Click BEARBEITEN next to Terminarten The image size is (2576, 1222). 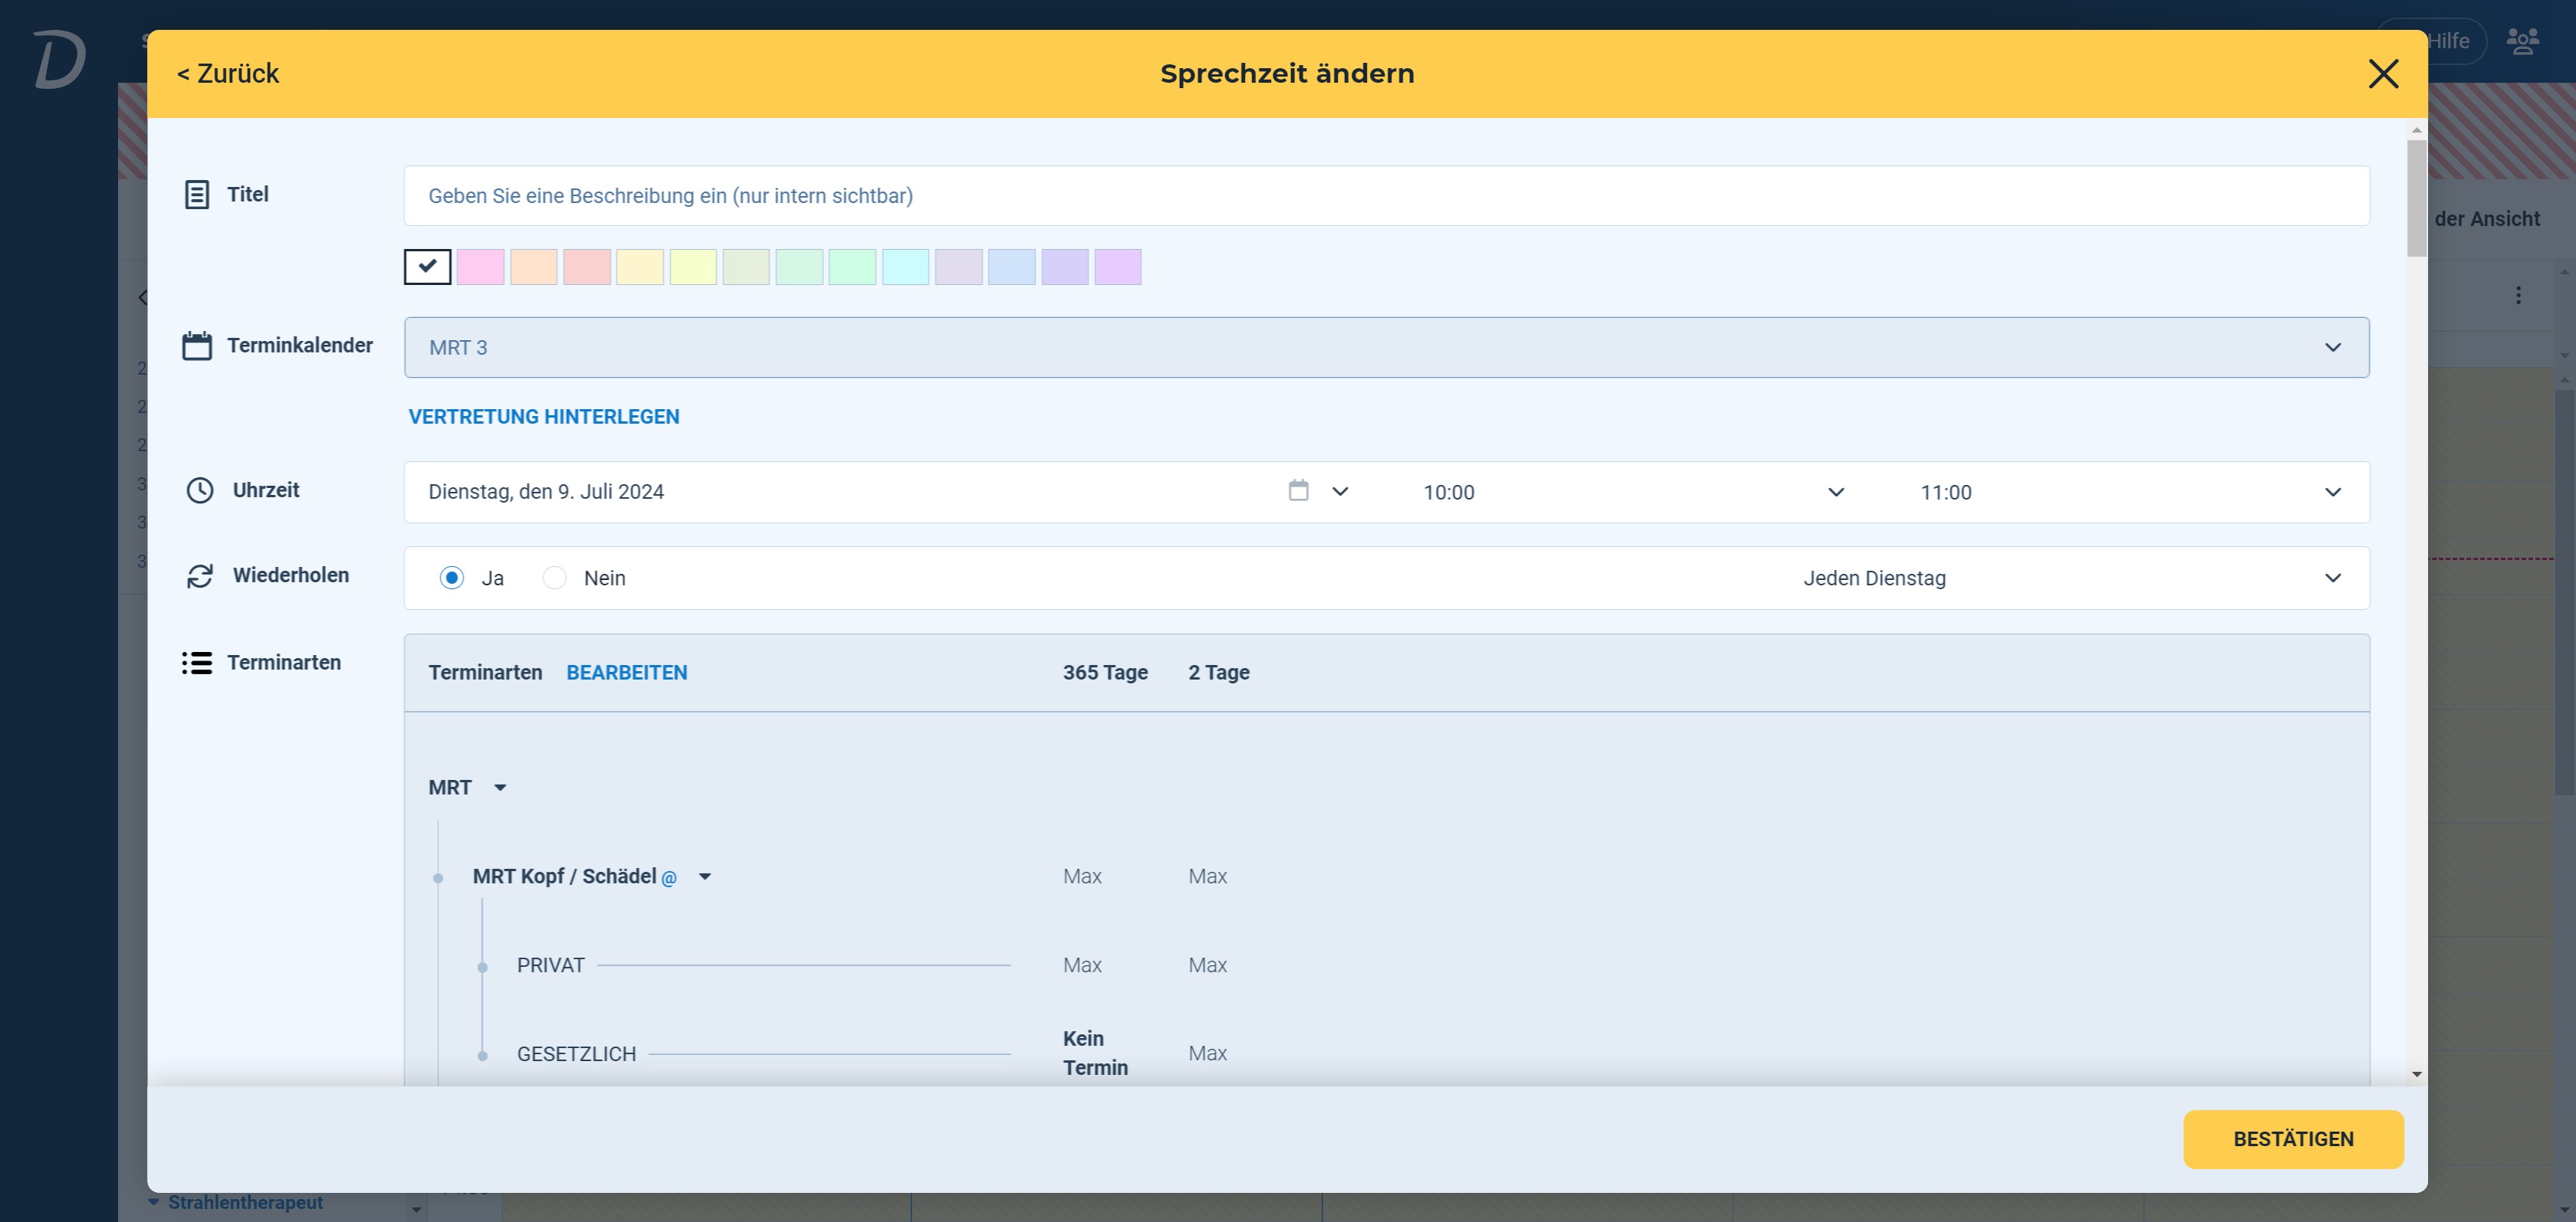click(627, 673)
